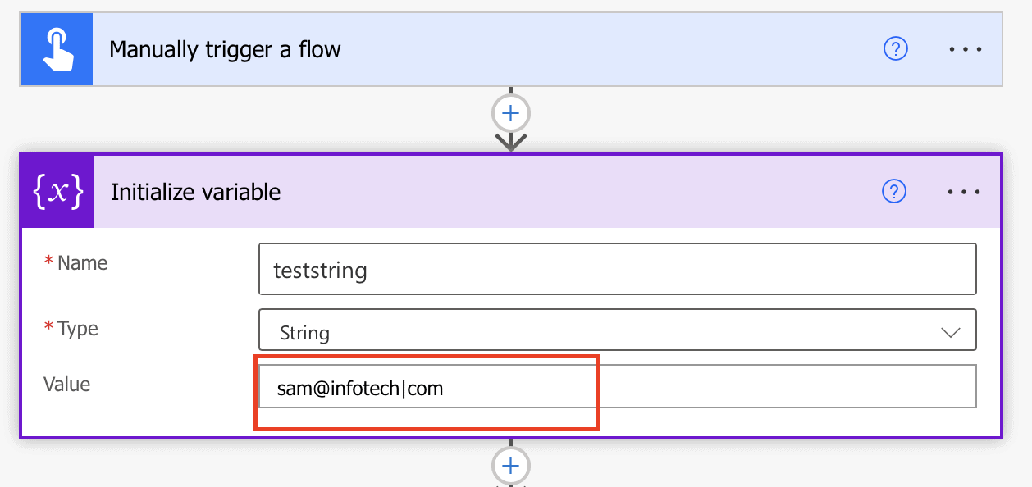Expand the Type selector chevron
This screenshot has height=487, width=1032.
pyautogui.click(x=949, y=331)
